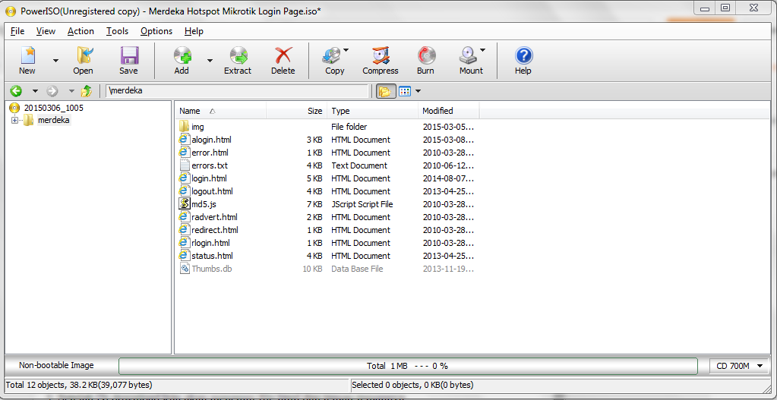The width and height of the screenshot is (777, 400).
Task: Sort by the Modified column header
Action: (448, 111)
